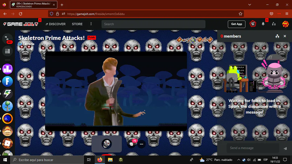Viewport: 292px width, 164px height.
Task: Click the gamejolt.com address bar URL
Action: 96,14
